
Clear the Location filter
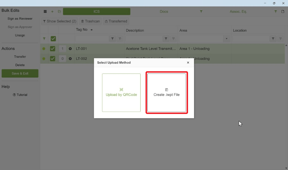[x=280, y=39]
